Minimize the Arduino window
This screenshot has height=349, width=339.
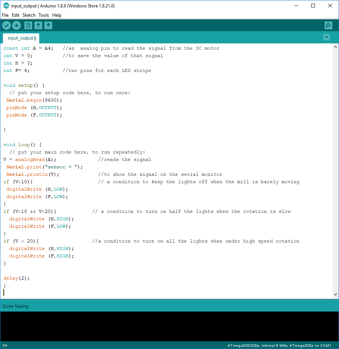click(x=296, y=6)
